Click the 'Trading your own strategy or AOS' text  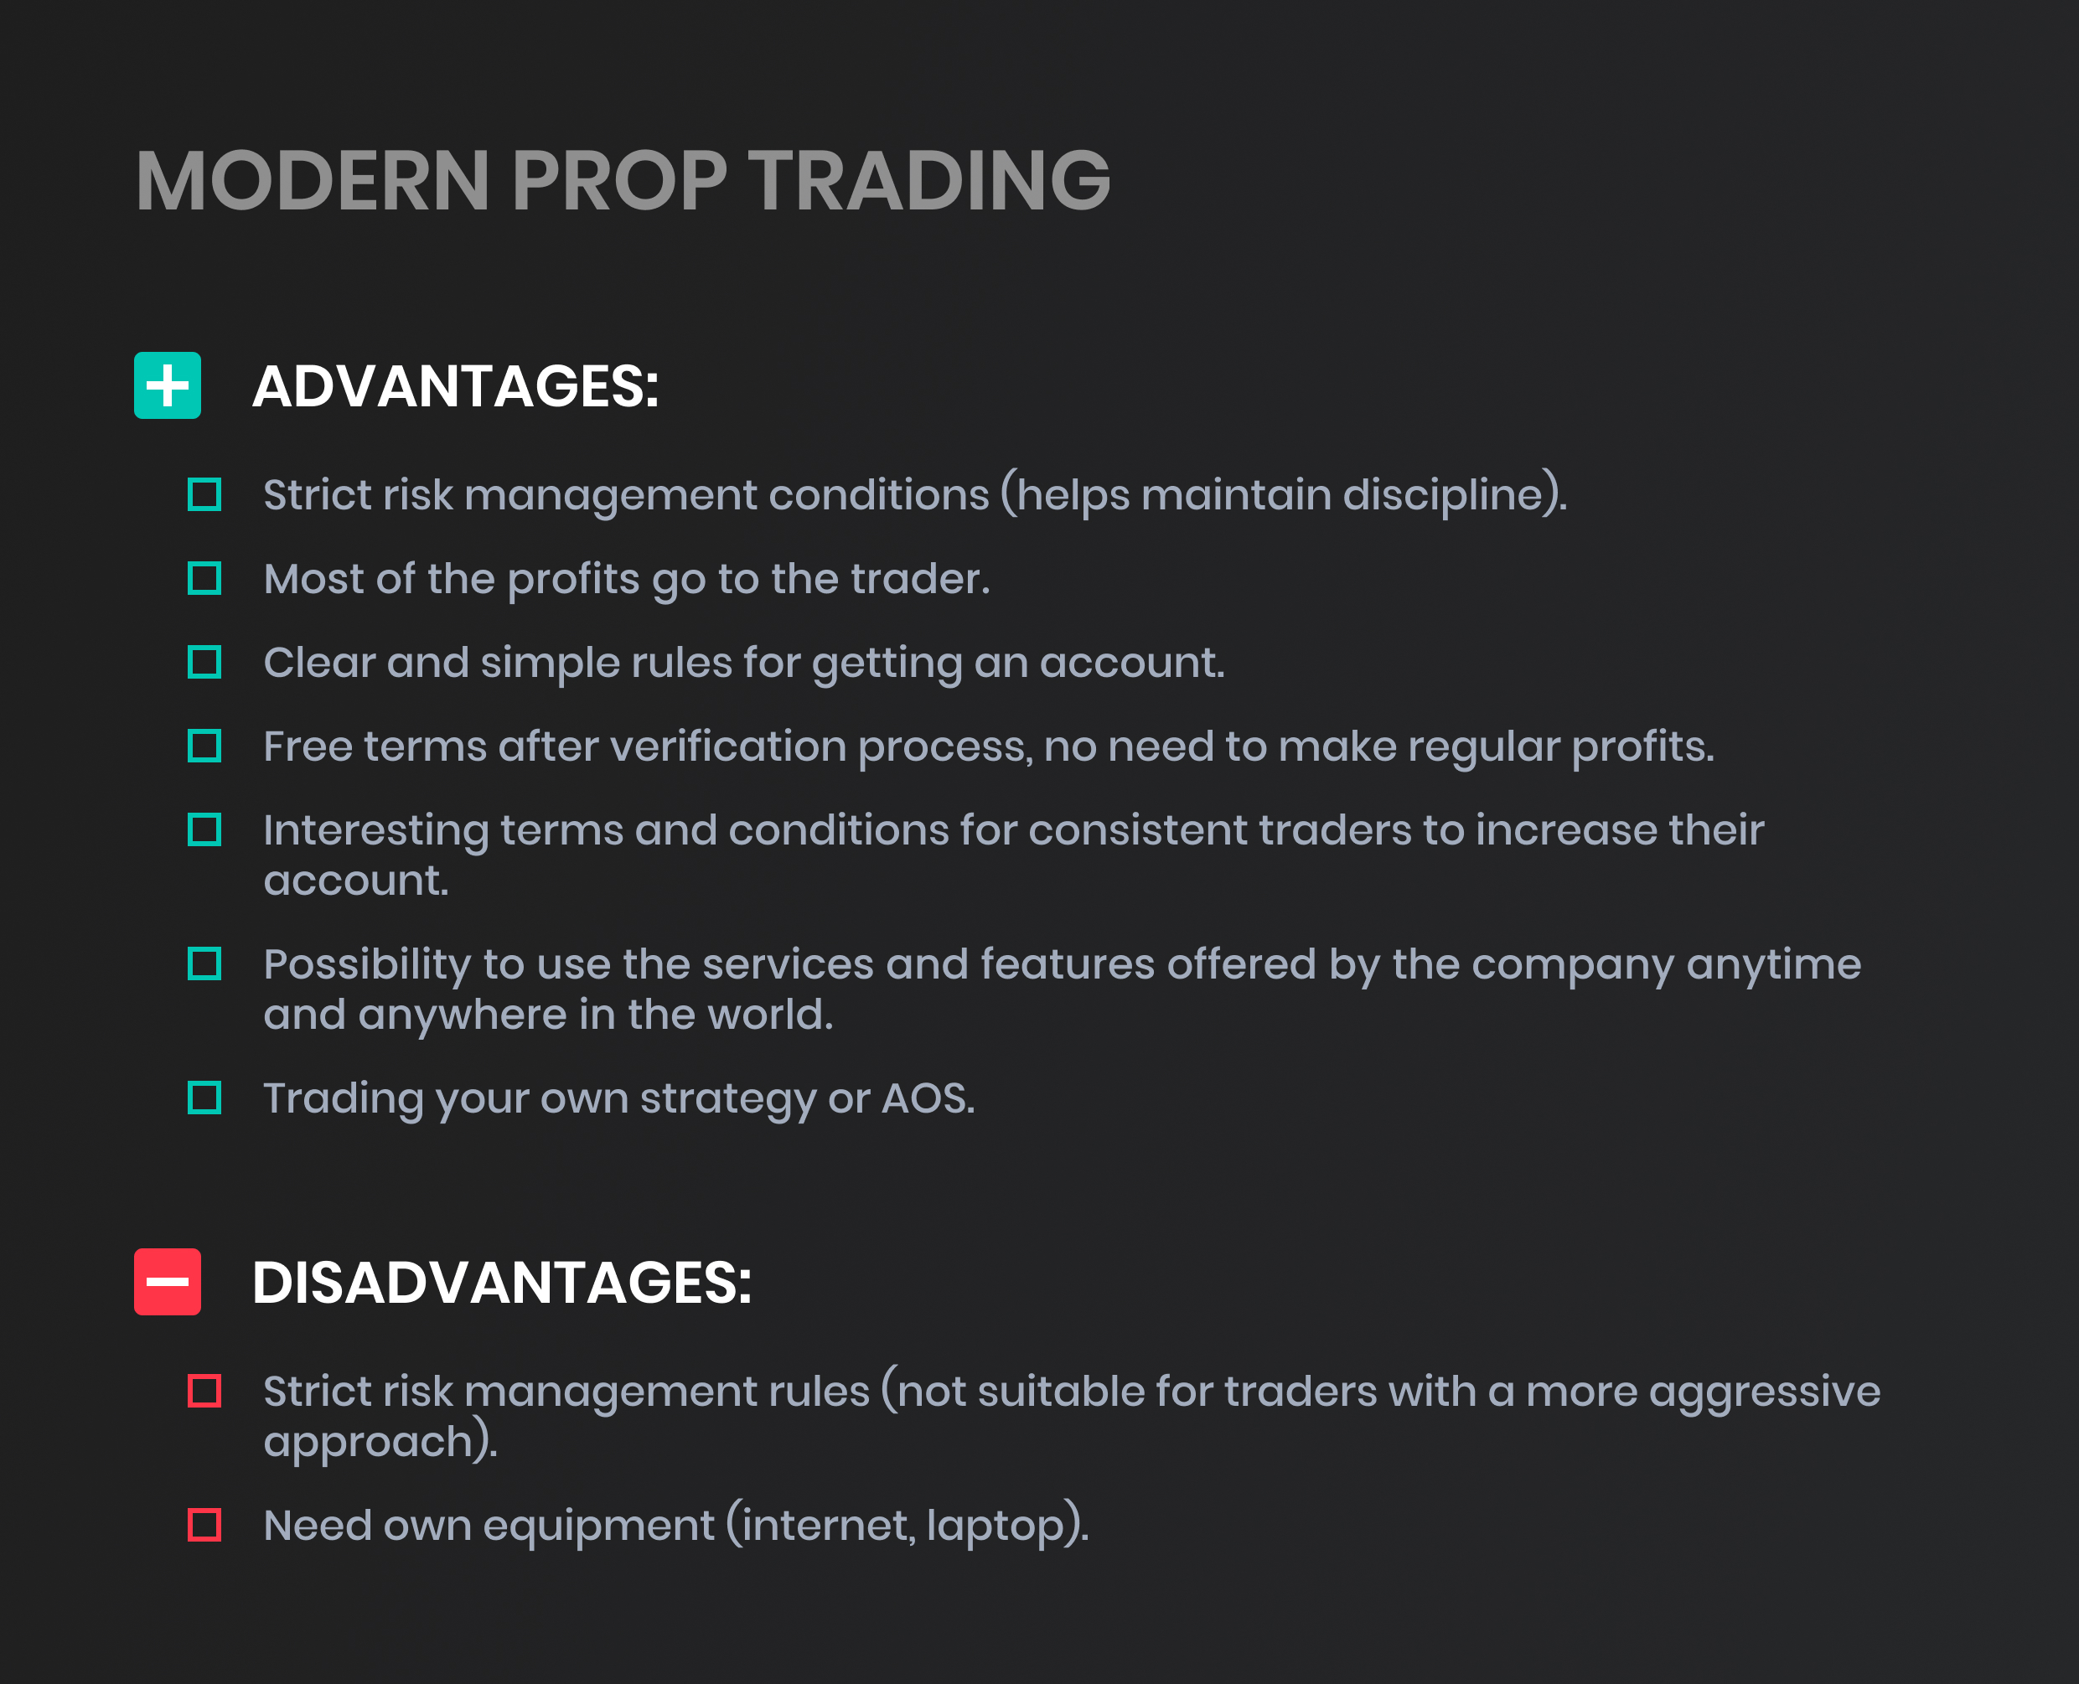(x=619, y=1100)
